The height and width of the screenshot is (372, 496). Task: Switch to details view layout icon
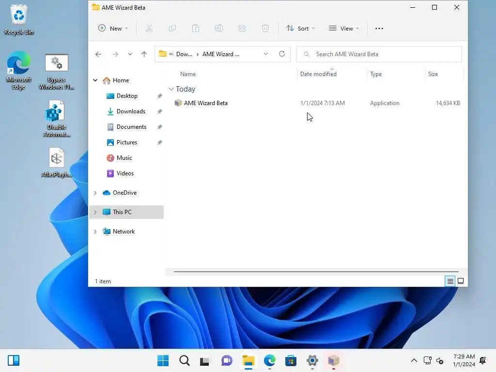450,281
